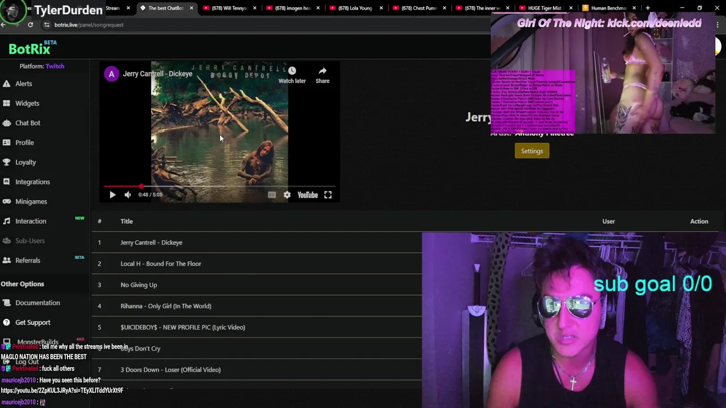Click the Interaction music note icon
Viewport: 726px width, 408px height.
[6, 221]
